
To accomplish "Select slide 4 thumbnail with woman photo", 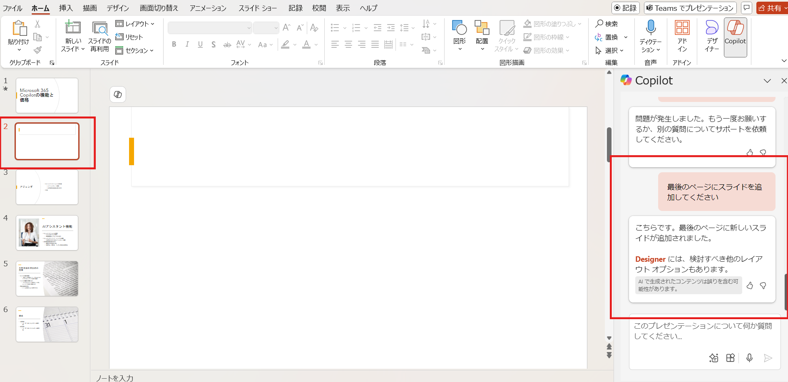I will [x=47, y=233].
